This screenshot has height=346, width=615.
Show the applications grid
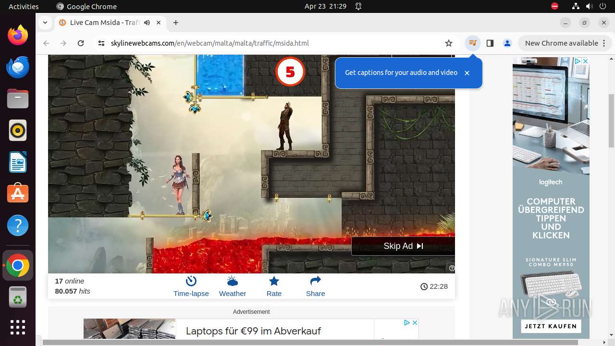[18, 327]
